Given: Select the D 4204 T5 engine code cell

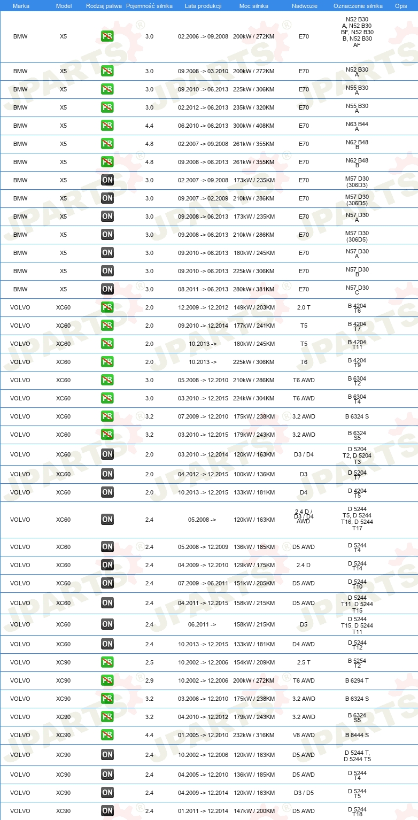Looking at the screenshot, I should [x=357, y=492].
